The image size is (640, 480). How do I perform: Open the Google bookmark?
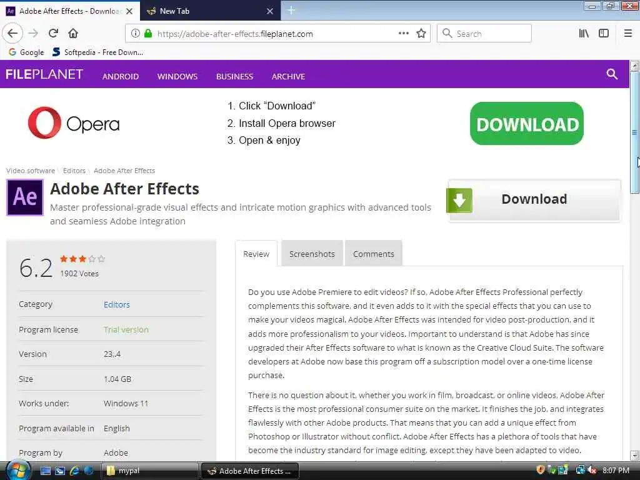click(x=26, y=52)
